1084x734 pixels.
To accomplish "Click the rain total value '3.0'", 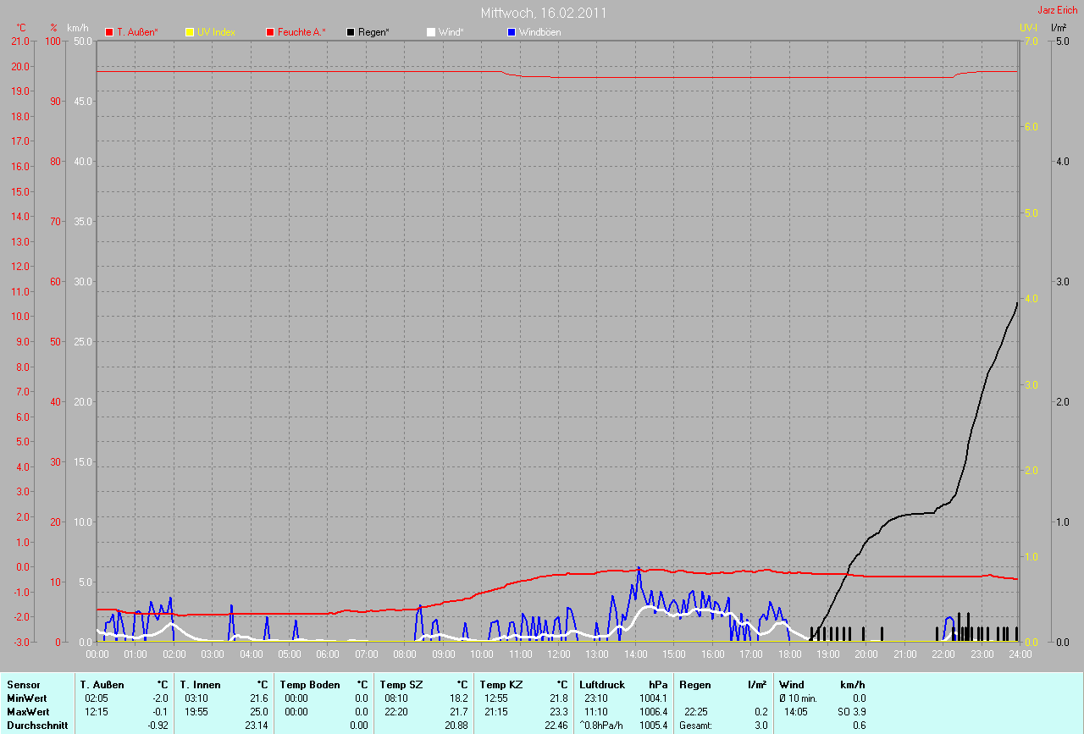I will 760,726.
